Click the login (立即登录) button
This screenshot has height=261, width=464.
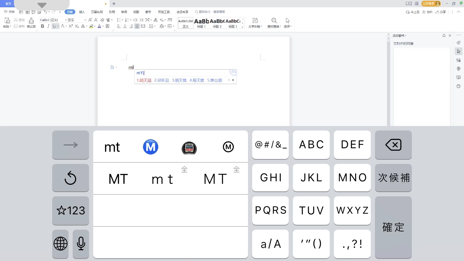(431, 3)
